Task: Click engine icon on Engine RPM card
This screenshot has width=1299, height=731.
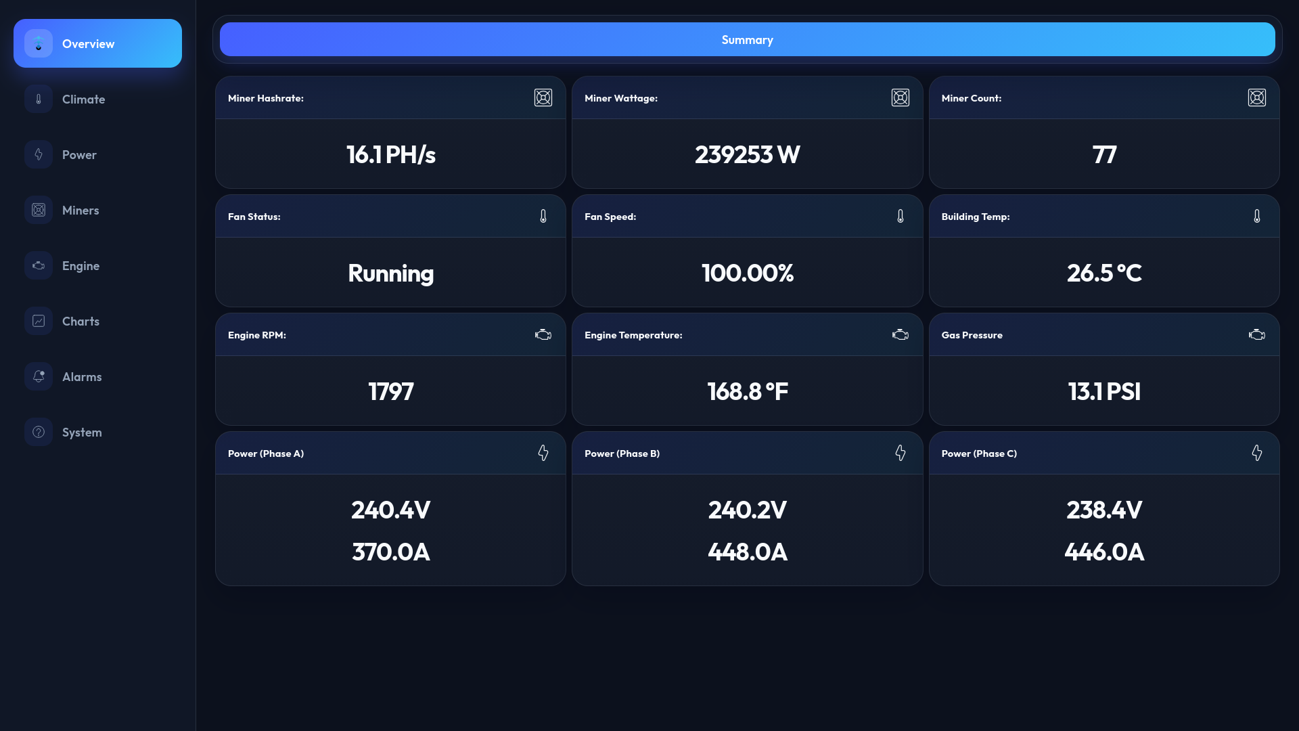Action: (x=543, y=334)
